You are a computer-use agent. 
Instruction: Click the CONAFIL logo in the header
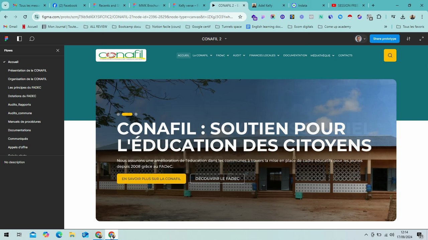(x=121, y=55)
